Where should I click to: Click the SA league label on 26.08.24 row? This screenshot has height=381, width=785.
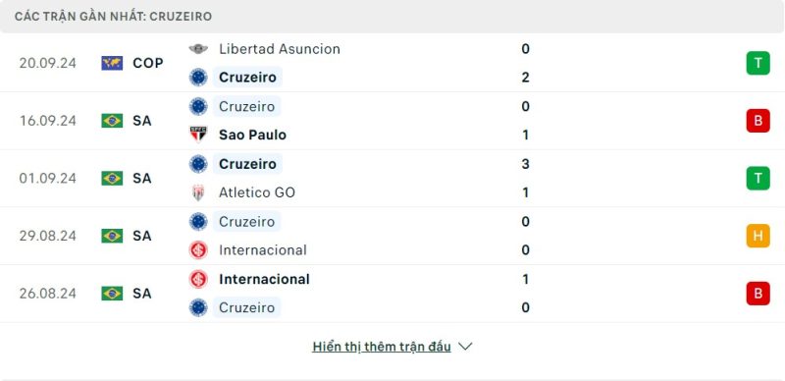(x=142, y=294)
